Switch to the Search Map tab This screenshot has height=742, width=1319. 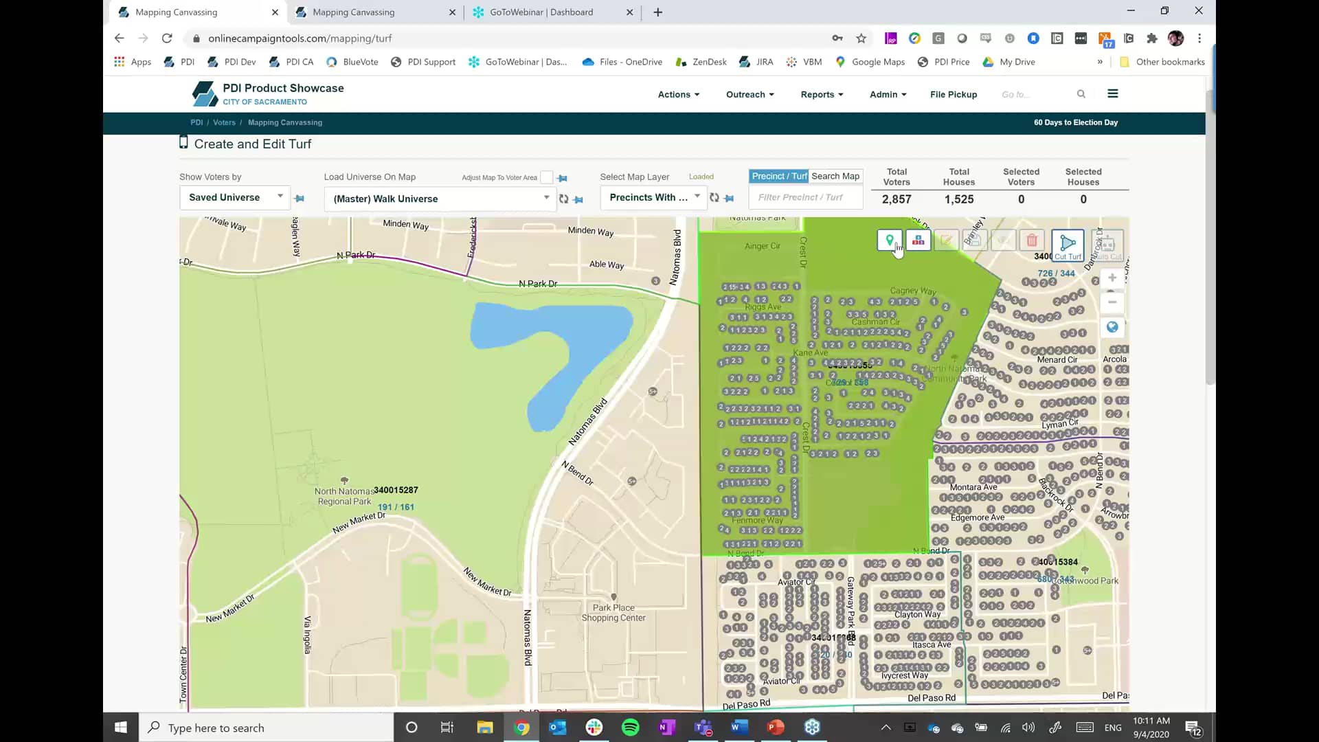click(835, 176)
